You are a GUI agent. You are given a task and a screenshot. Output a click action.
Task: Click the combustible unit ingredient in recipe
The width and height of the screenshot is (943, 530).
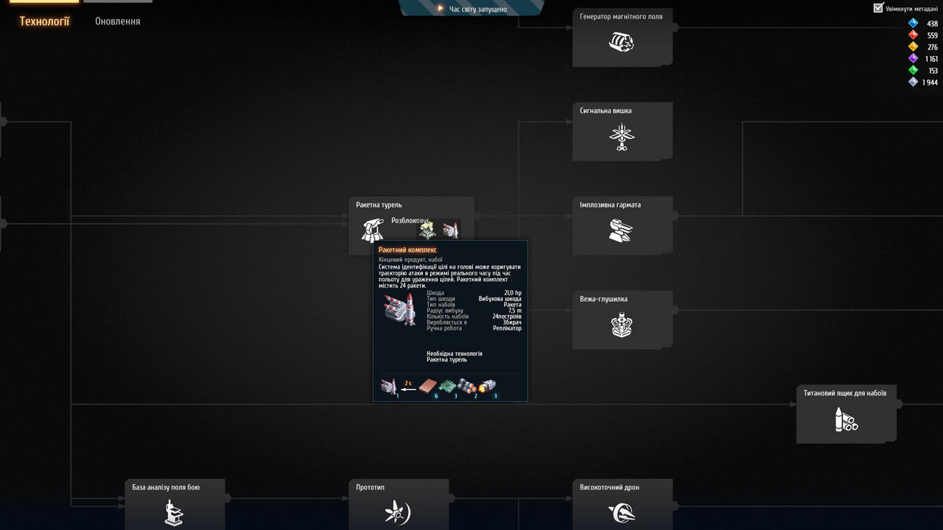487,386
